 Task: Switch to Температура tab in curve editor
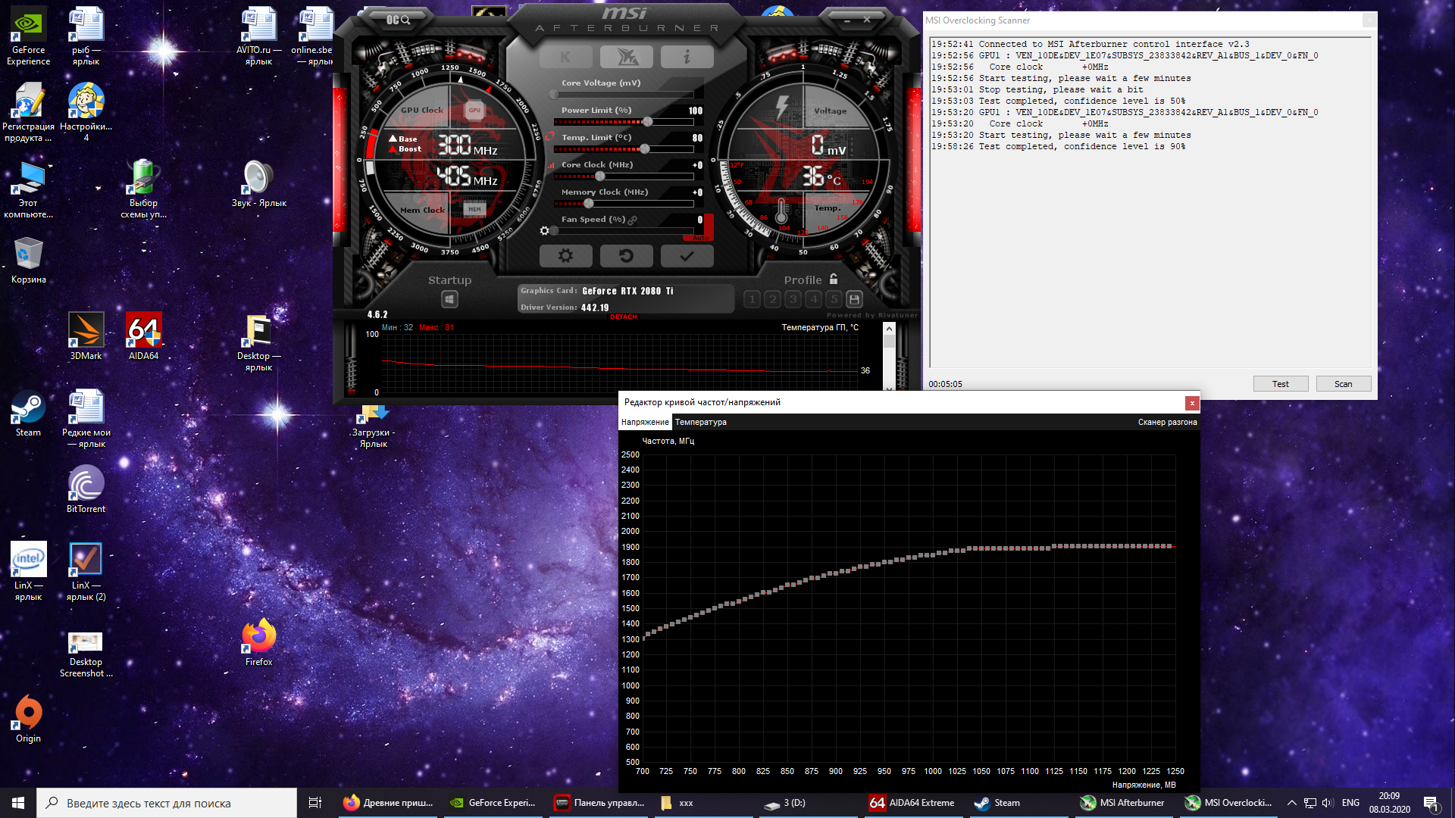(700, 422)
